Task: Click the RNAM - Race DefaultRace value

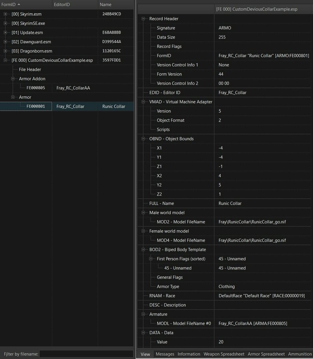Action: 262,296
